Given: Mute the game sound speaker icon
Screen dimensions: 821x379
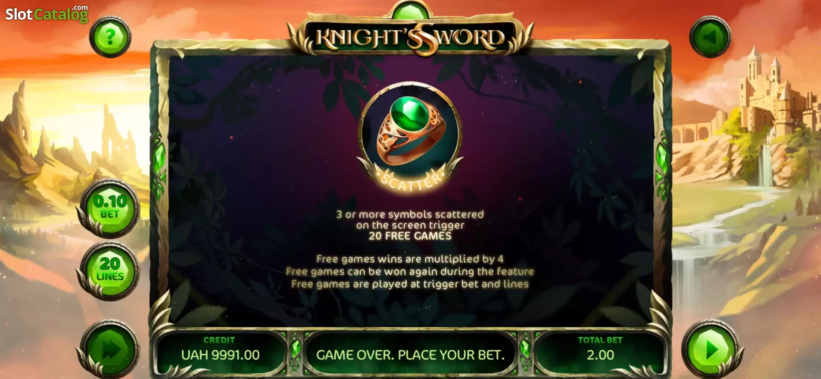Looking at the screenshot, I should [x=710, y=37].
